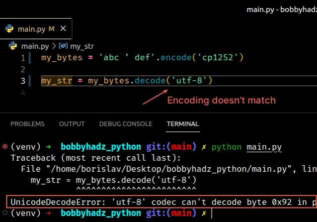Open the main.py breadcrumb item
Image resolution: width=317 pixels, height=222 pixels.
tap(35, 46)
